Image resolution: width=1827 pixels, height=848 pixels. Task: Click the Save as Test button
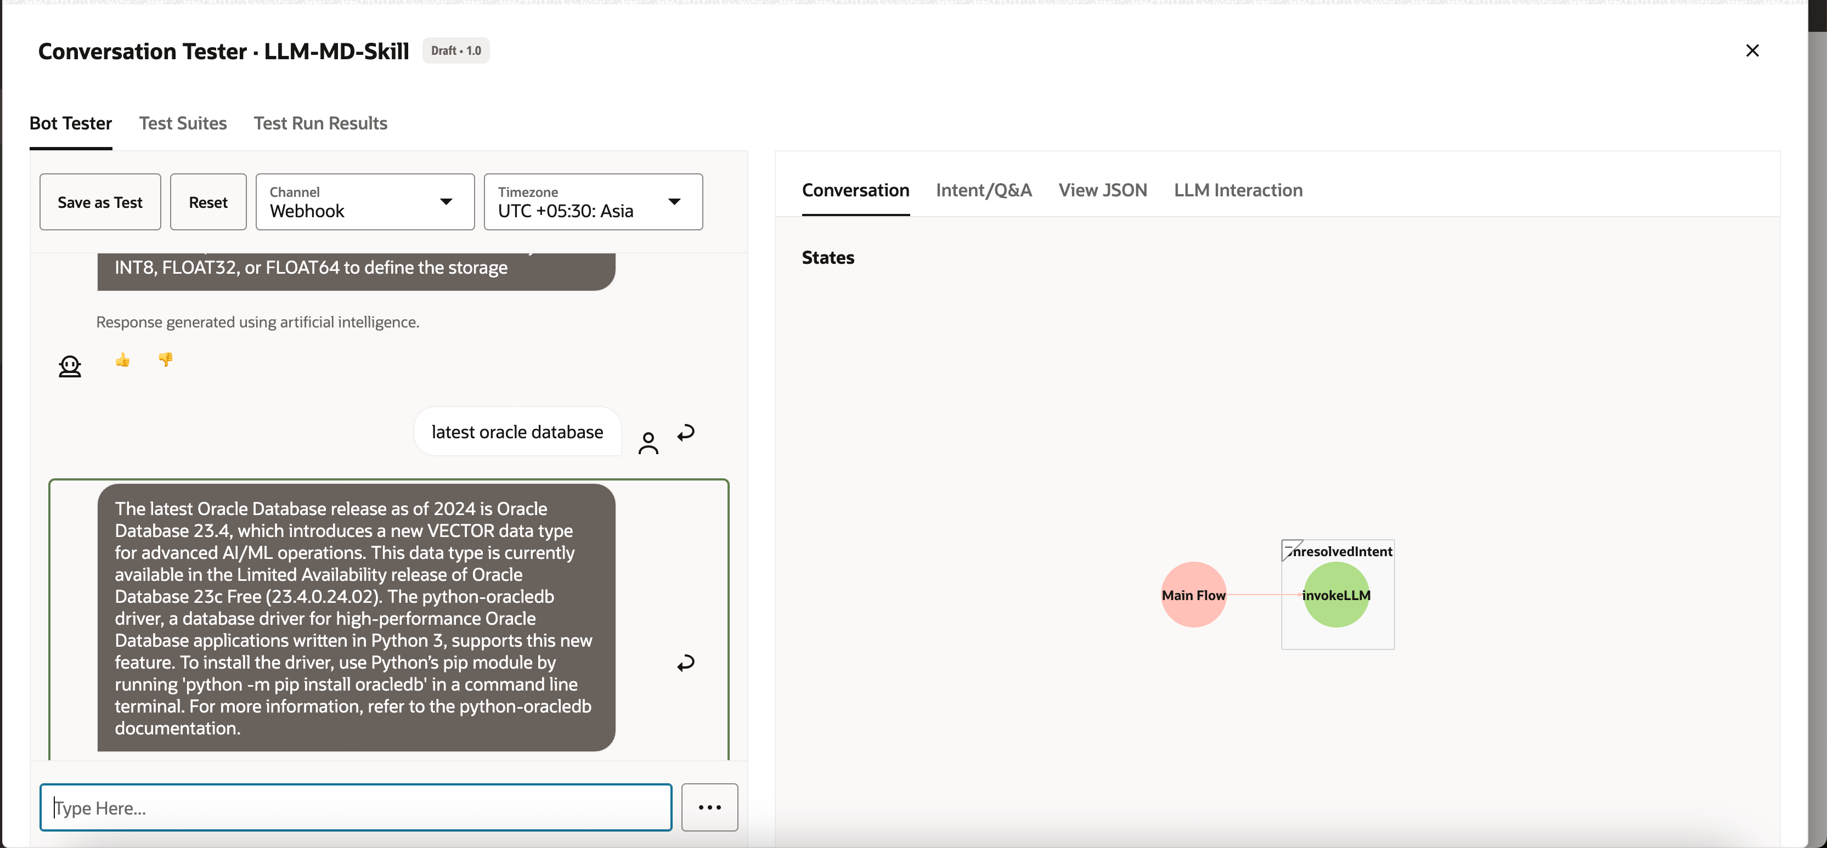point(100,202)
